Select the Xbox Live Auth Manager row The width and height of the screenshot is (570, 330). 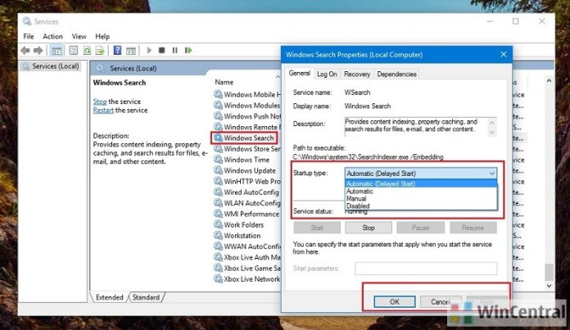[x=247, y=257]
